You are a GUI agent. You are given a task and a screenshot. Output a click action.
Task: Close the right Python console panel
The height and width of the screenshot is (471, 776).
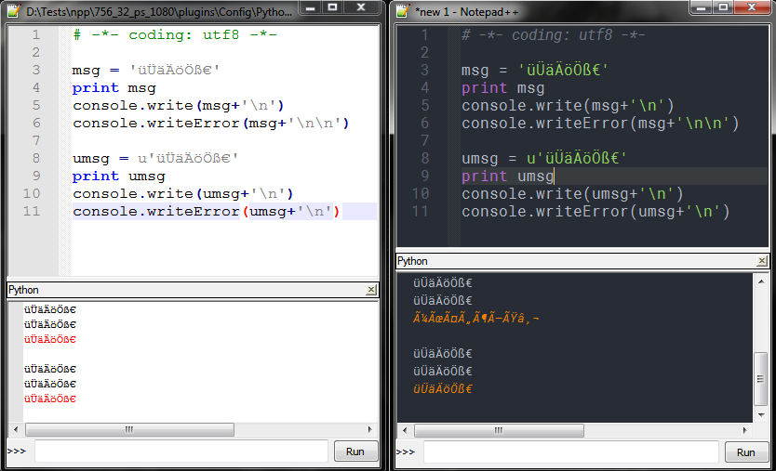762,261
